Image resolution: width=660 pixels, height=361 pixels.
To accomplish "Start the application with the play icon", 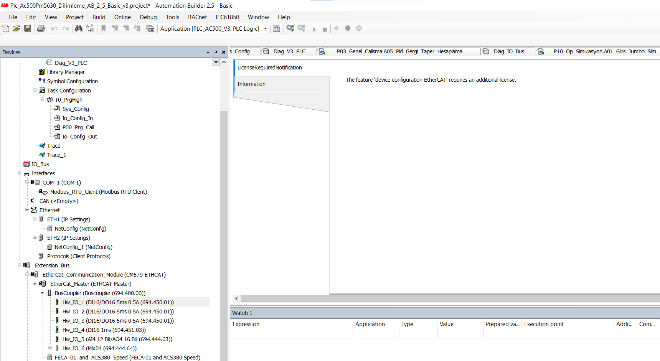I will pos(314,29).
